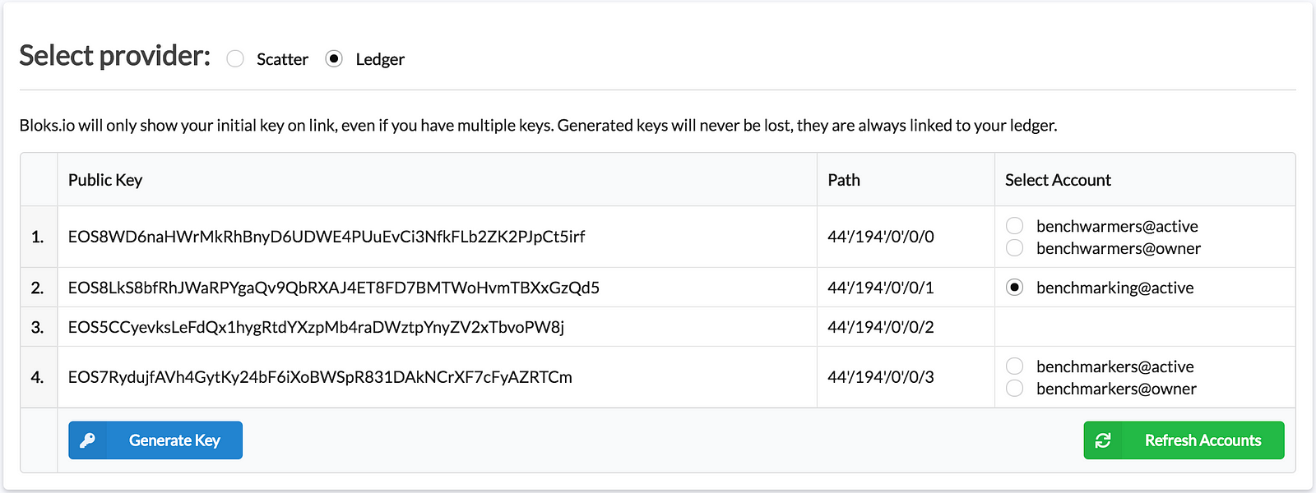
Task: Select benchmarking@active account radio
Action: pyautogui.click(x=1015, y=288)
